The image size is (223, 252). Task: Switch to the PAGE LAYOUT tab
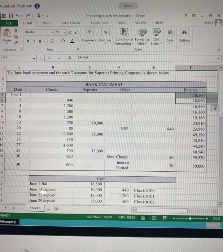click(x=71, y=23)
